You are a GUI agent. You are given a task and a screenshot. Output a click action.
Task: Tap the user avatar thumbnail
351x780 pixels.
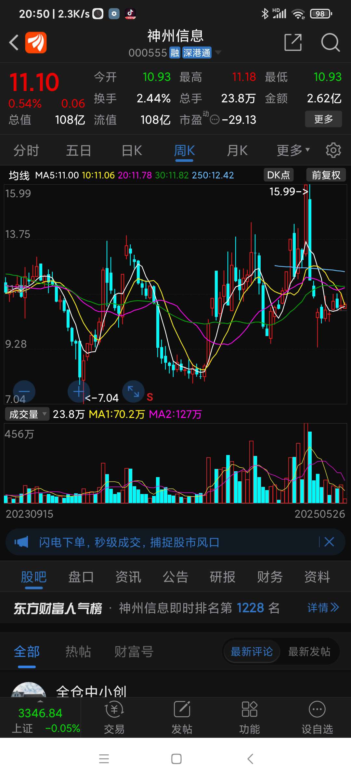click(29, 689)
